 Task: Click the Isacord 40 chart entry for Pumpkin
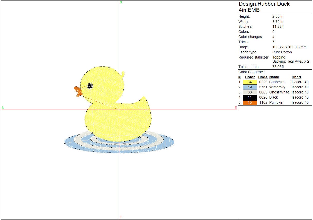pyautogui.click(x=300, y=103)
